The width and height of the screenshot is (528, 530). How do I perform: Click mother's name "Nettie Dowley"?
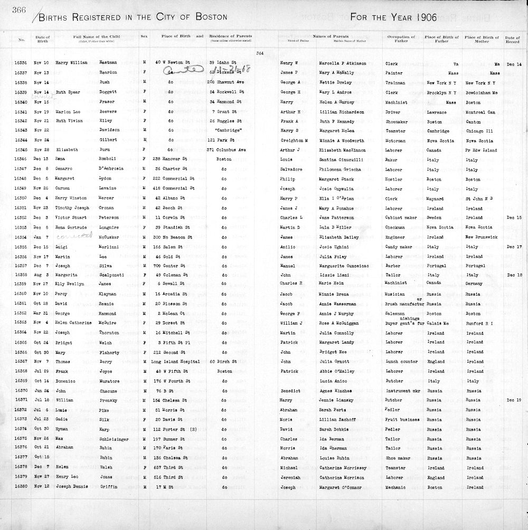[335, 82]
